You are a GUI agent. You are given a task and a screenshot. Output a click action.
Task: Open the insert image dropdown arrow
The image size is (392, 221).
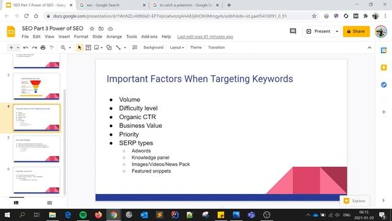coord(102,48)
